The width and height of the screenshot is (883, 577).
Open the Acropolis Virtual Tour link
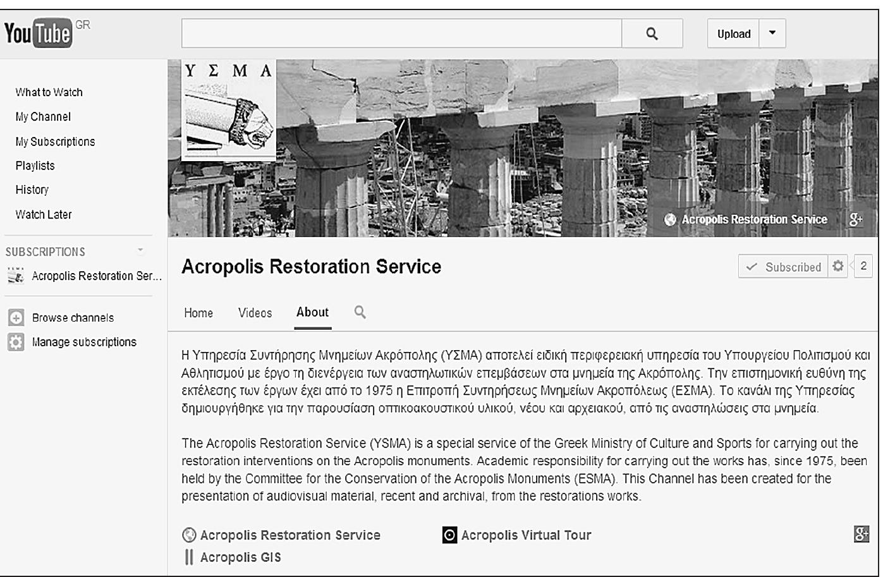point(525,535)
